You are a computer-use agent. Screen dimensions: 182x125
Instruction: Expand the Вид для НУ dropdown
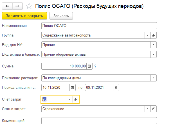coord(153,45)
